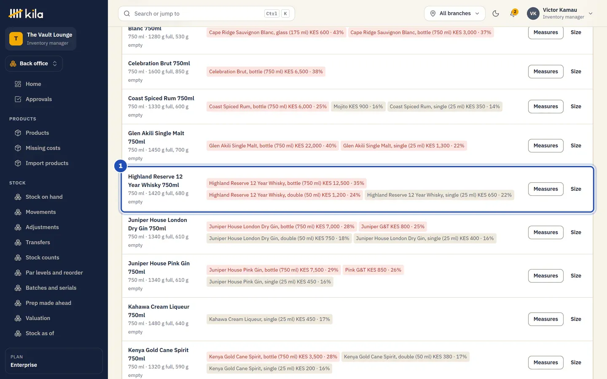The width and height of the screenshot is (607, 379).
Task: Click the Products box icon
Action: click(x=18, y=133)
